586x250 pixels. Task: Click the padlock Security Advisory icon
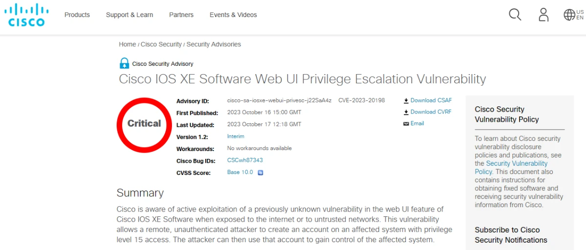click(125, 63)
